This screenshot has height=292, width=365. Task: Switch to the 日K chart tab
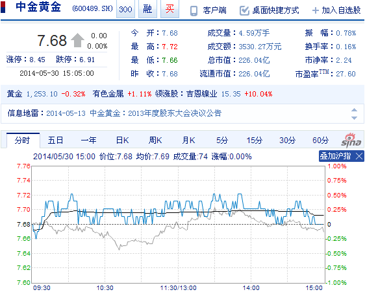click(x=123, y=140)
